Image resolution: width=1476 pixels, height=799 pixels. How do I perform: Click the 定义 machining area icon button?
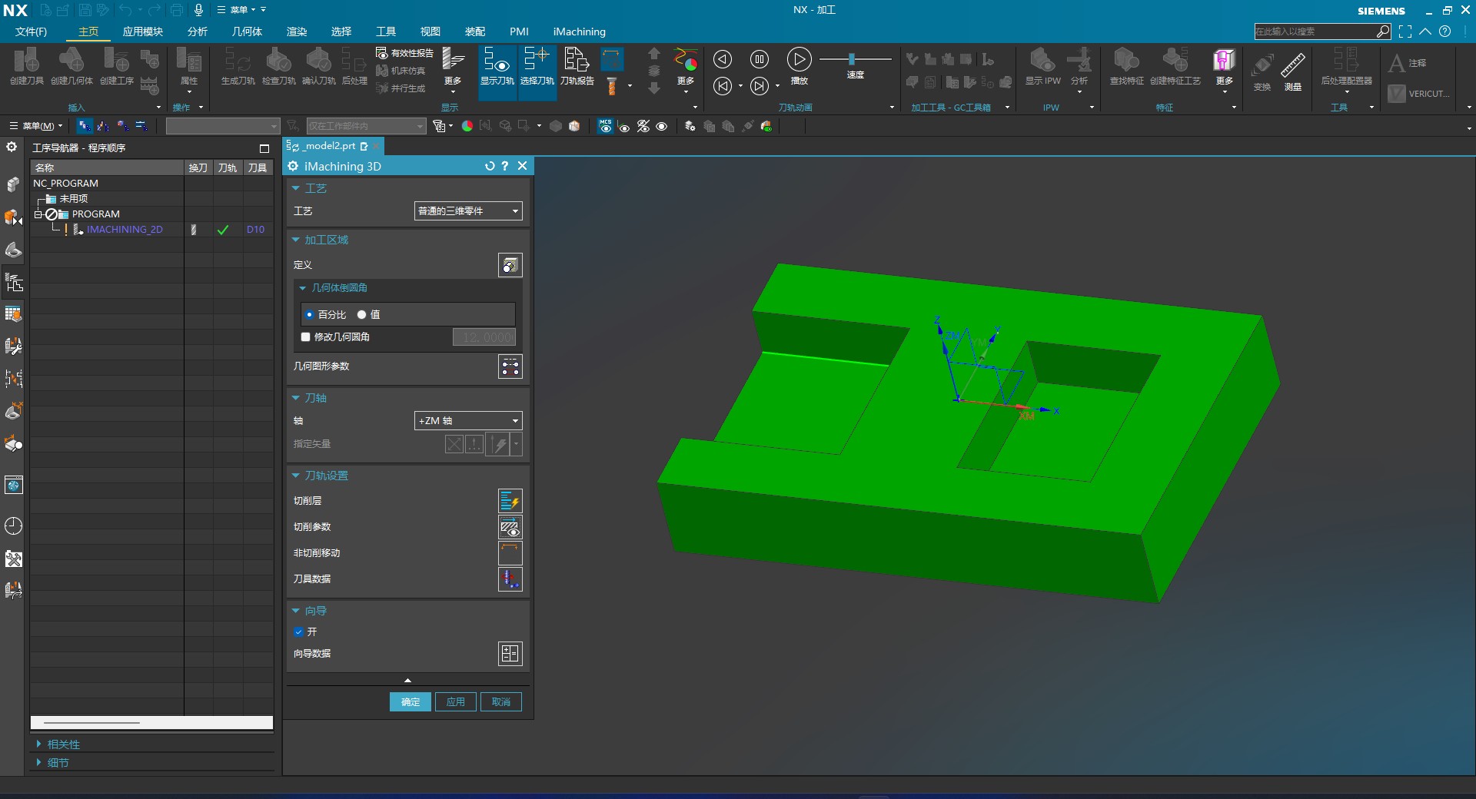point(510,265)
